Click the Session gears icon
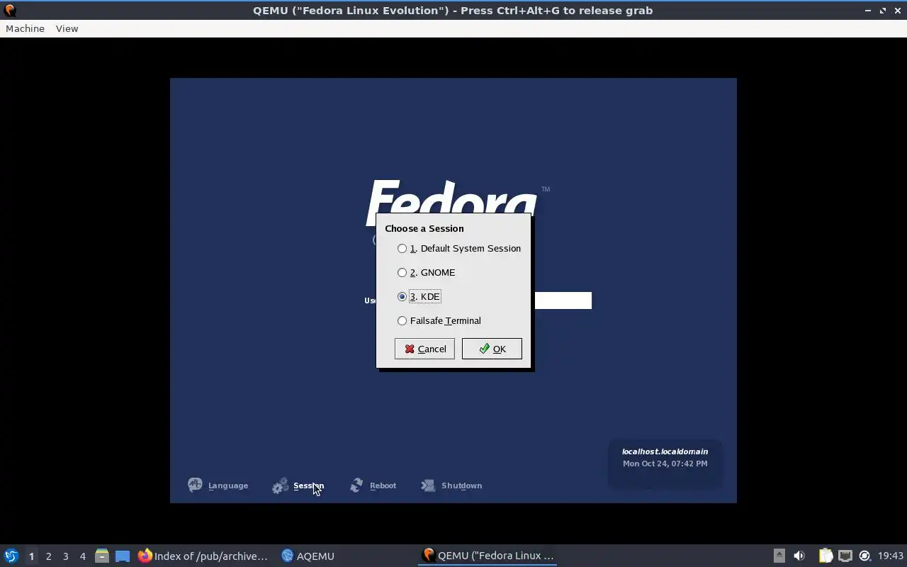 280,485
